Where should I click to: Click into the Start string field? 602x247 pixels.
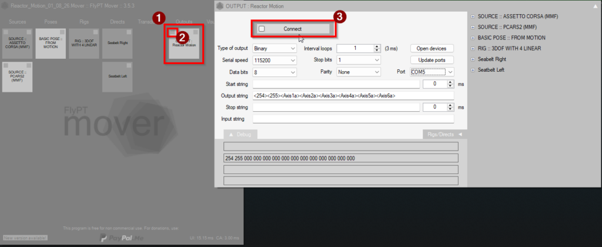pyautogui.click(x=336, y=84)
